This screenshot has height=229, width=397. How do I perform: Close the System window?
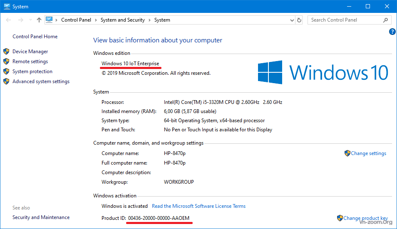(x=387, y=6)
